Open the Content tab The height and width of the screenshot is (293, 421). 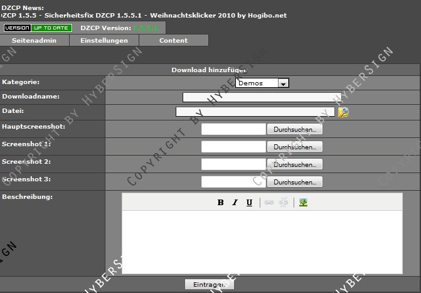pyautogui.click(x=173, y=40)
